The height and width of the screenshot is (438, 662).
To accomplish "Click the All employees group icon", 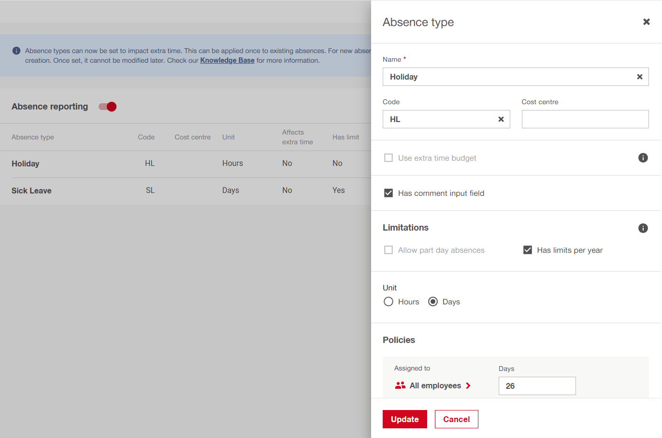I will click(400, 385).
